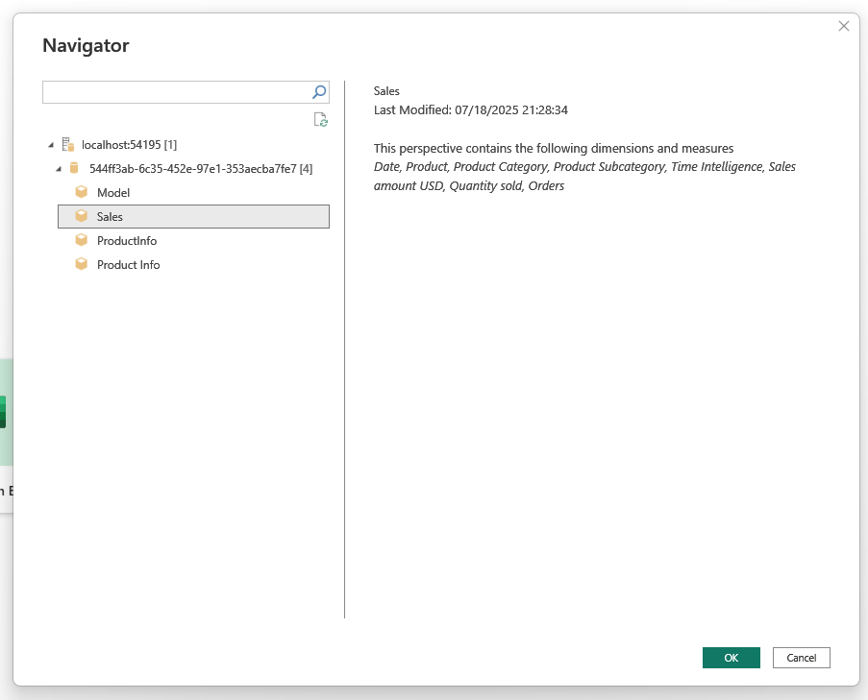This screenshot has height=700, width=868.
Task: Click the dimensions and measures list text
Action: click(584, 176)
